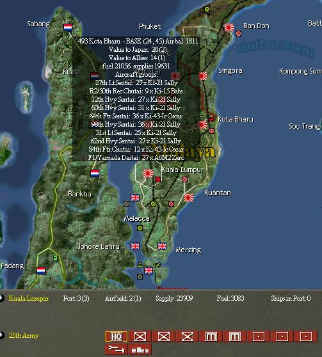Click the Dutch flag at Padang
The width and height of the screenshot is (322, 357).
[x=41, y=271]
